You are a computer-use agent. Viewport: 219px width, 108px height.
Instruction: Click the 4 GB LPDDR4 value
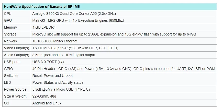tap(44, 28)
